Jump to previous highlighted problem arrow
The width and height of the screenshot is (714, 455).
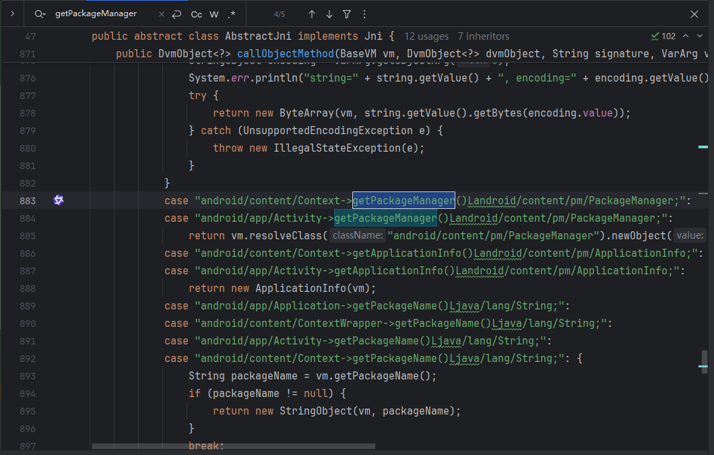click(686, 36)
